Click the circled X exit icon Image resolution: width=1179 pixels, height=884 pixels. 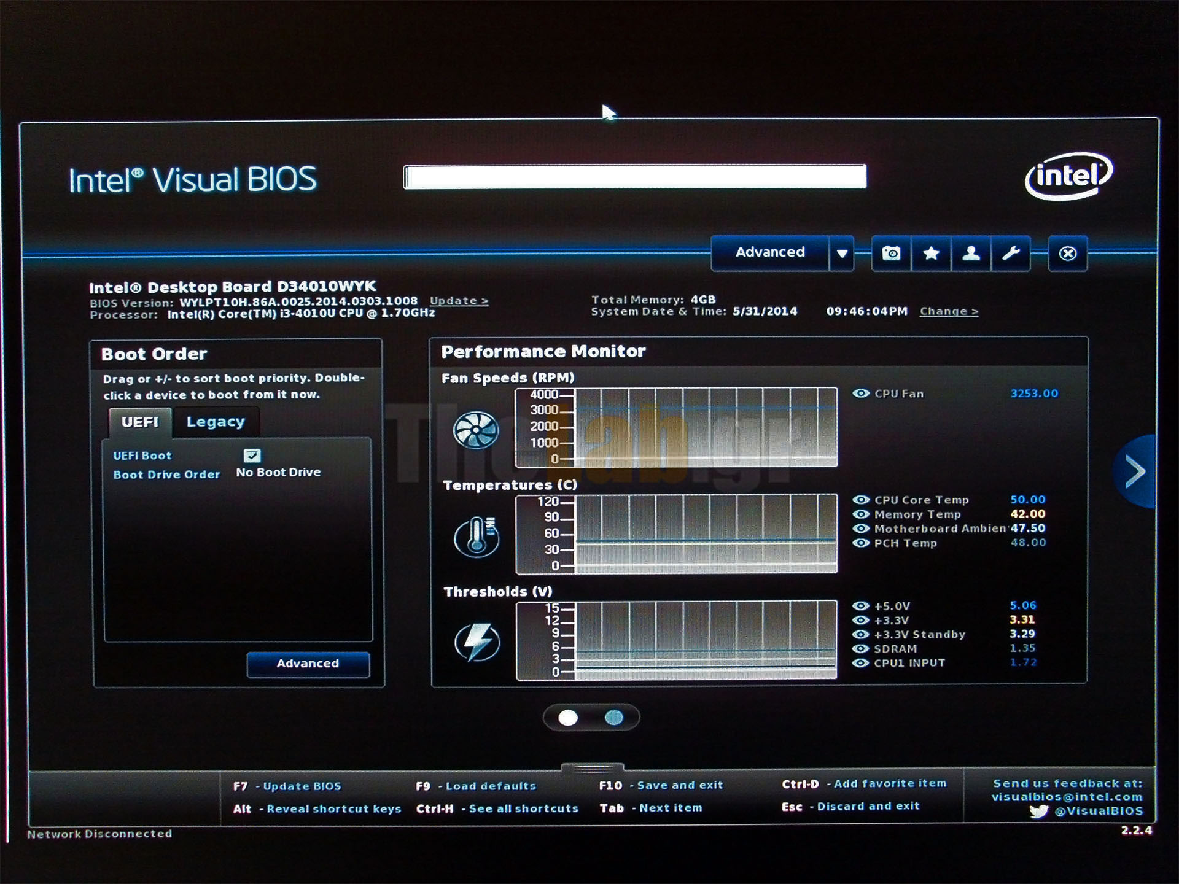pos(1068,253)
